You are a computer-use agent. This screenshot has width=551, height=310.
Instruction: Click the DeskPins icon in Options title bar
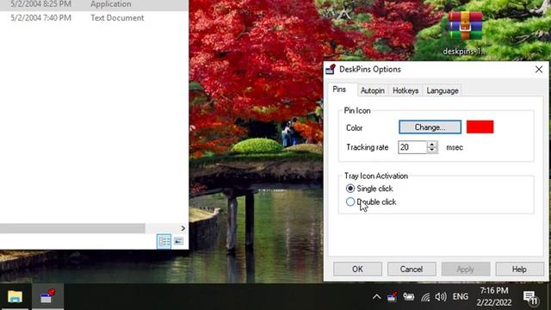pyautogui.click(x=331, y=69)
